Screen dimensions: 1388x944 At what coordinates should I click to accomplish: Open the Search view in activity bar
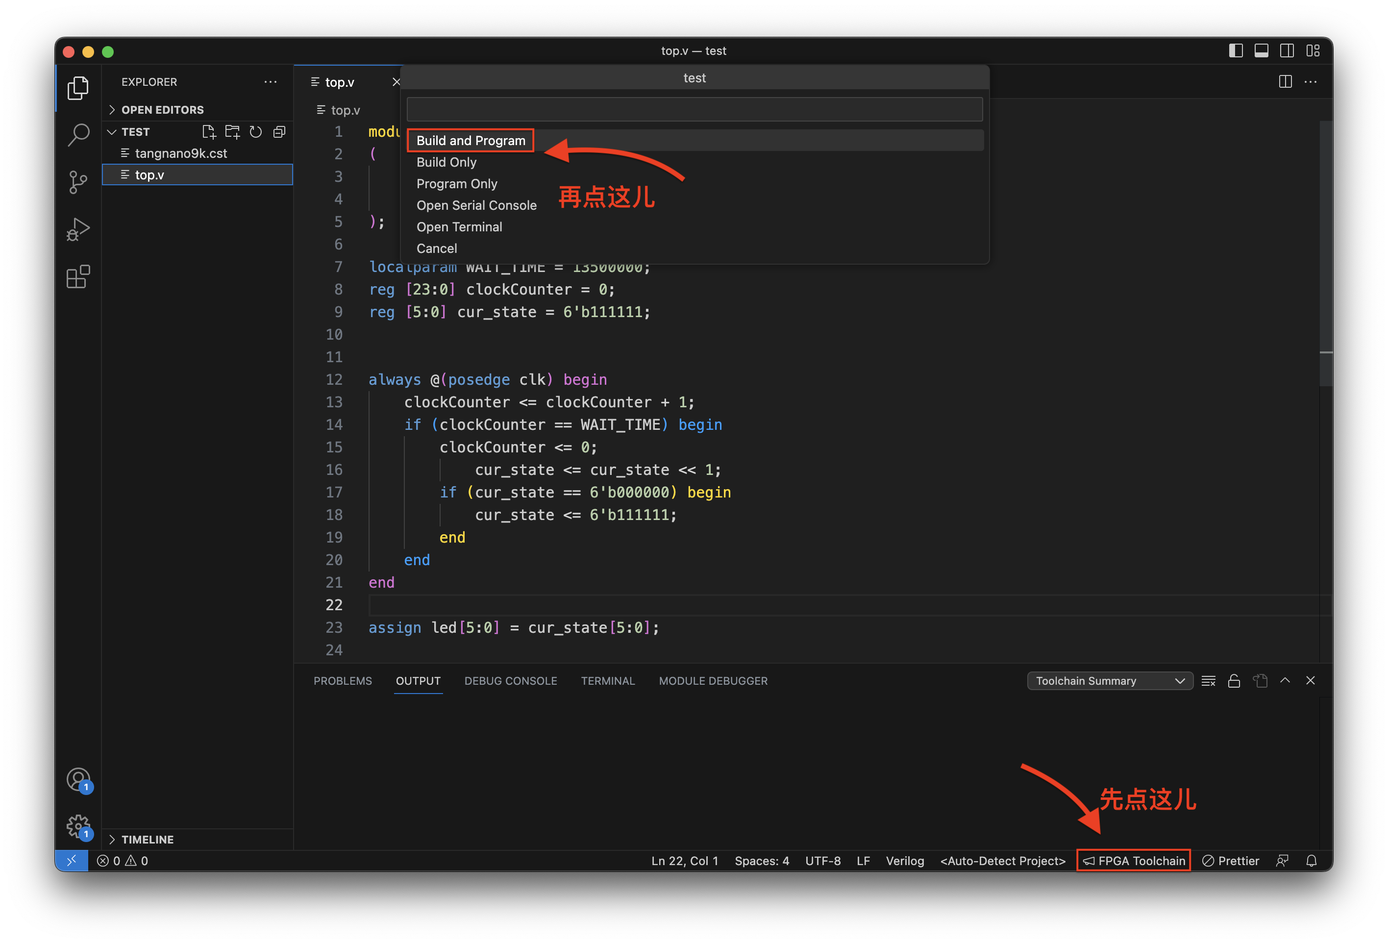point(78,134)
